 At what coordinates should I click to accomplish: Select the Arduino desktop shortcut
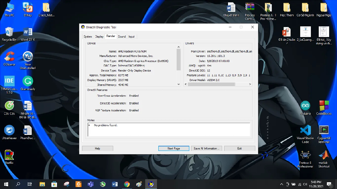[x=305, y=108]
